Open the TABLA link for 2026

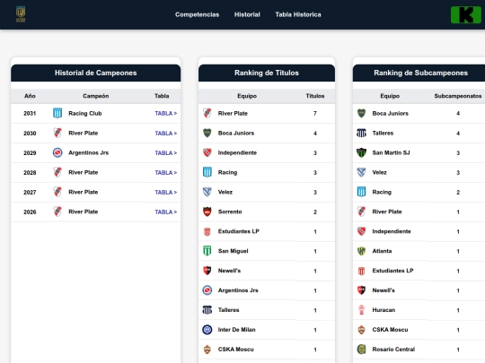coord(166,212)
